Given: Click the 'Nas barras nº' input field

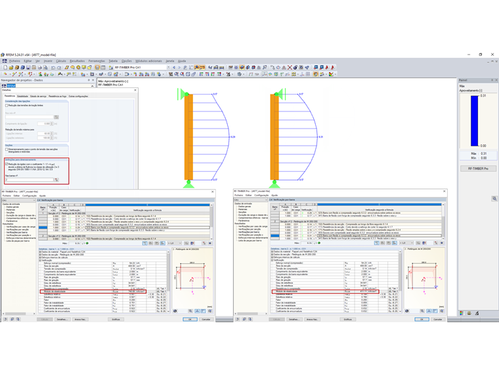Looking at the screenshot, I should coord(30,180).
